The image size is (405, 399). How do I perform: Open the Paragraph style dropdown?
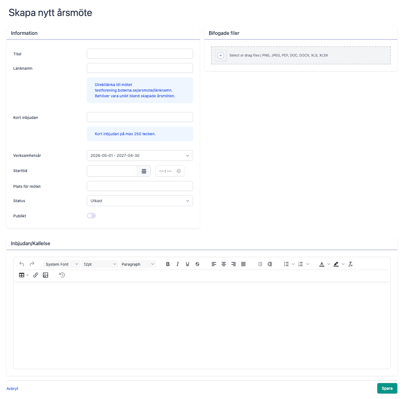pyautogui.click(x=138, y=264)
